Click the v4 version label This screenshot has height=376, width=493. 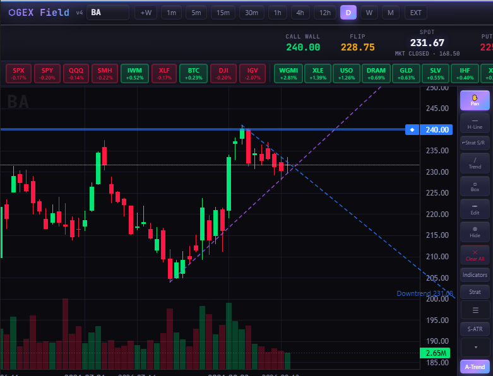click(80, 13)
